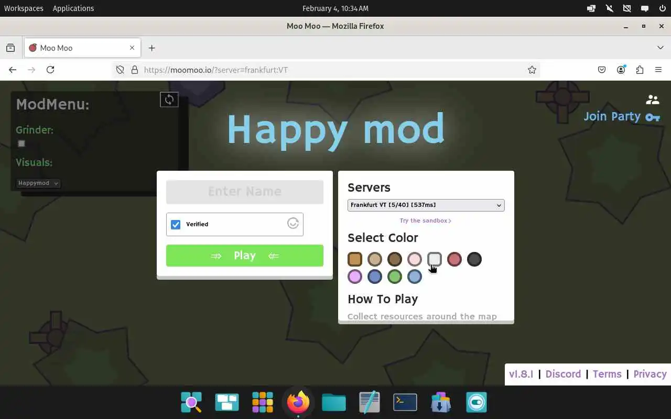Click the display tray icon
Screen dimensions: 671x419
[x=591, y=8]
